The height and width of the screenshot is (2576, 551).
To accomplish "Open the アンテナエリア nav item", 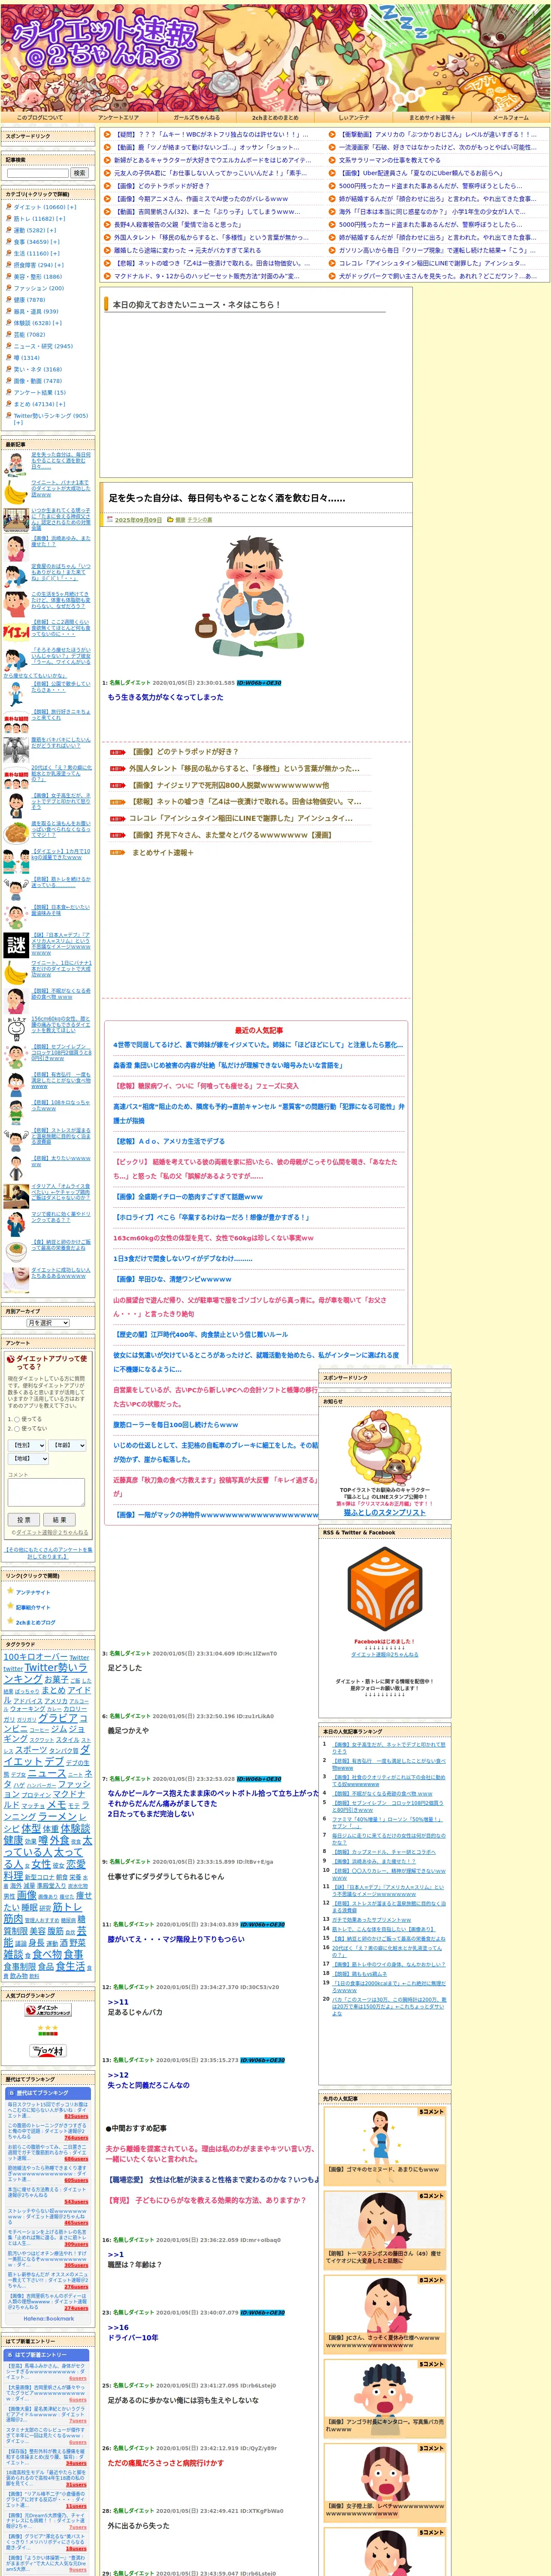I will point(118,117).
